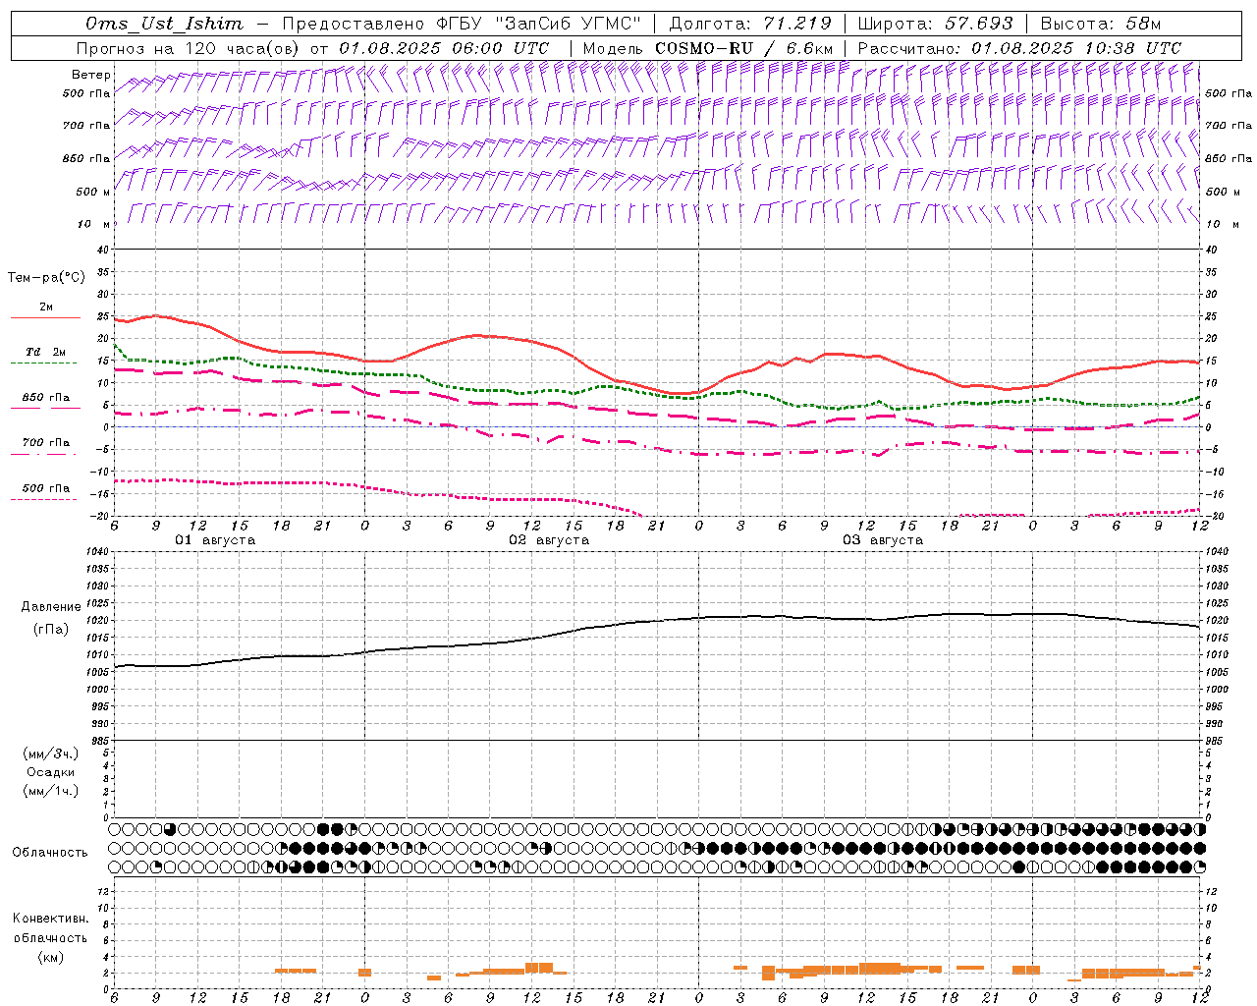
Task: Click the 2м temperature legend label
Action: pyautogui.click(x=46, y=307)
